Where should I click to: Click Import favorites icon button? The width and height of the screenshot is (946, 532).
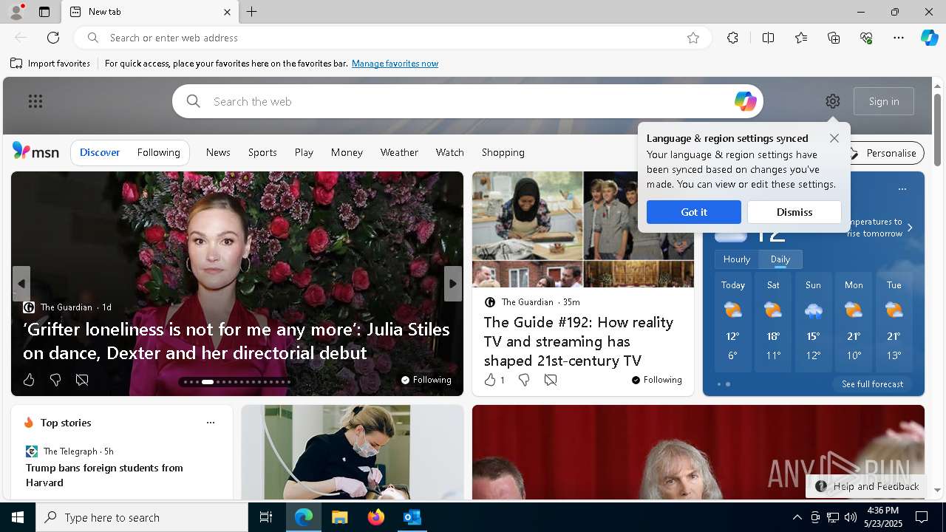point(50,64)
